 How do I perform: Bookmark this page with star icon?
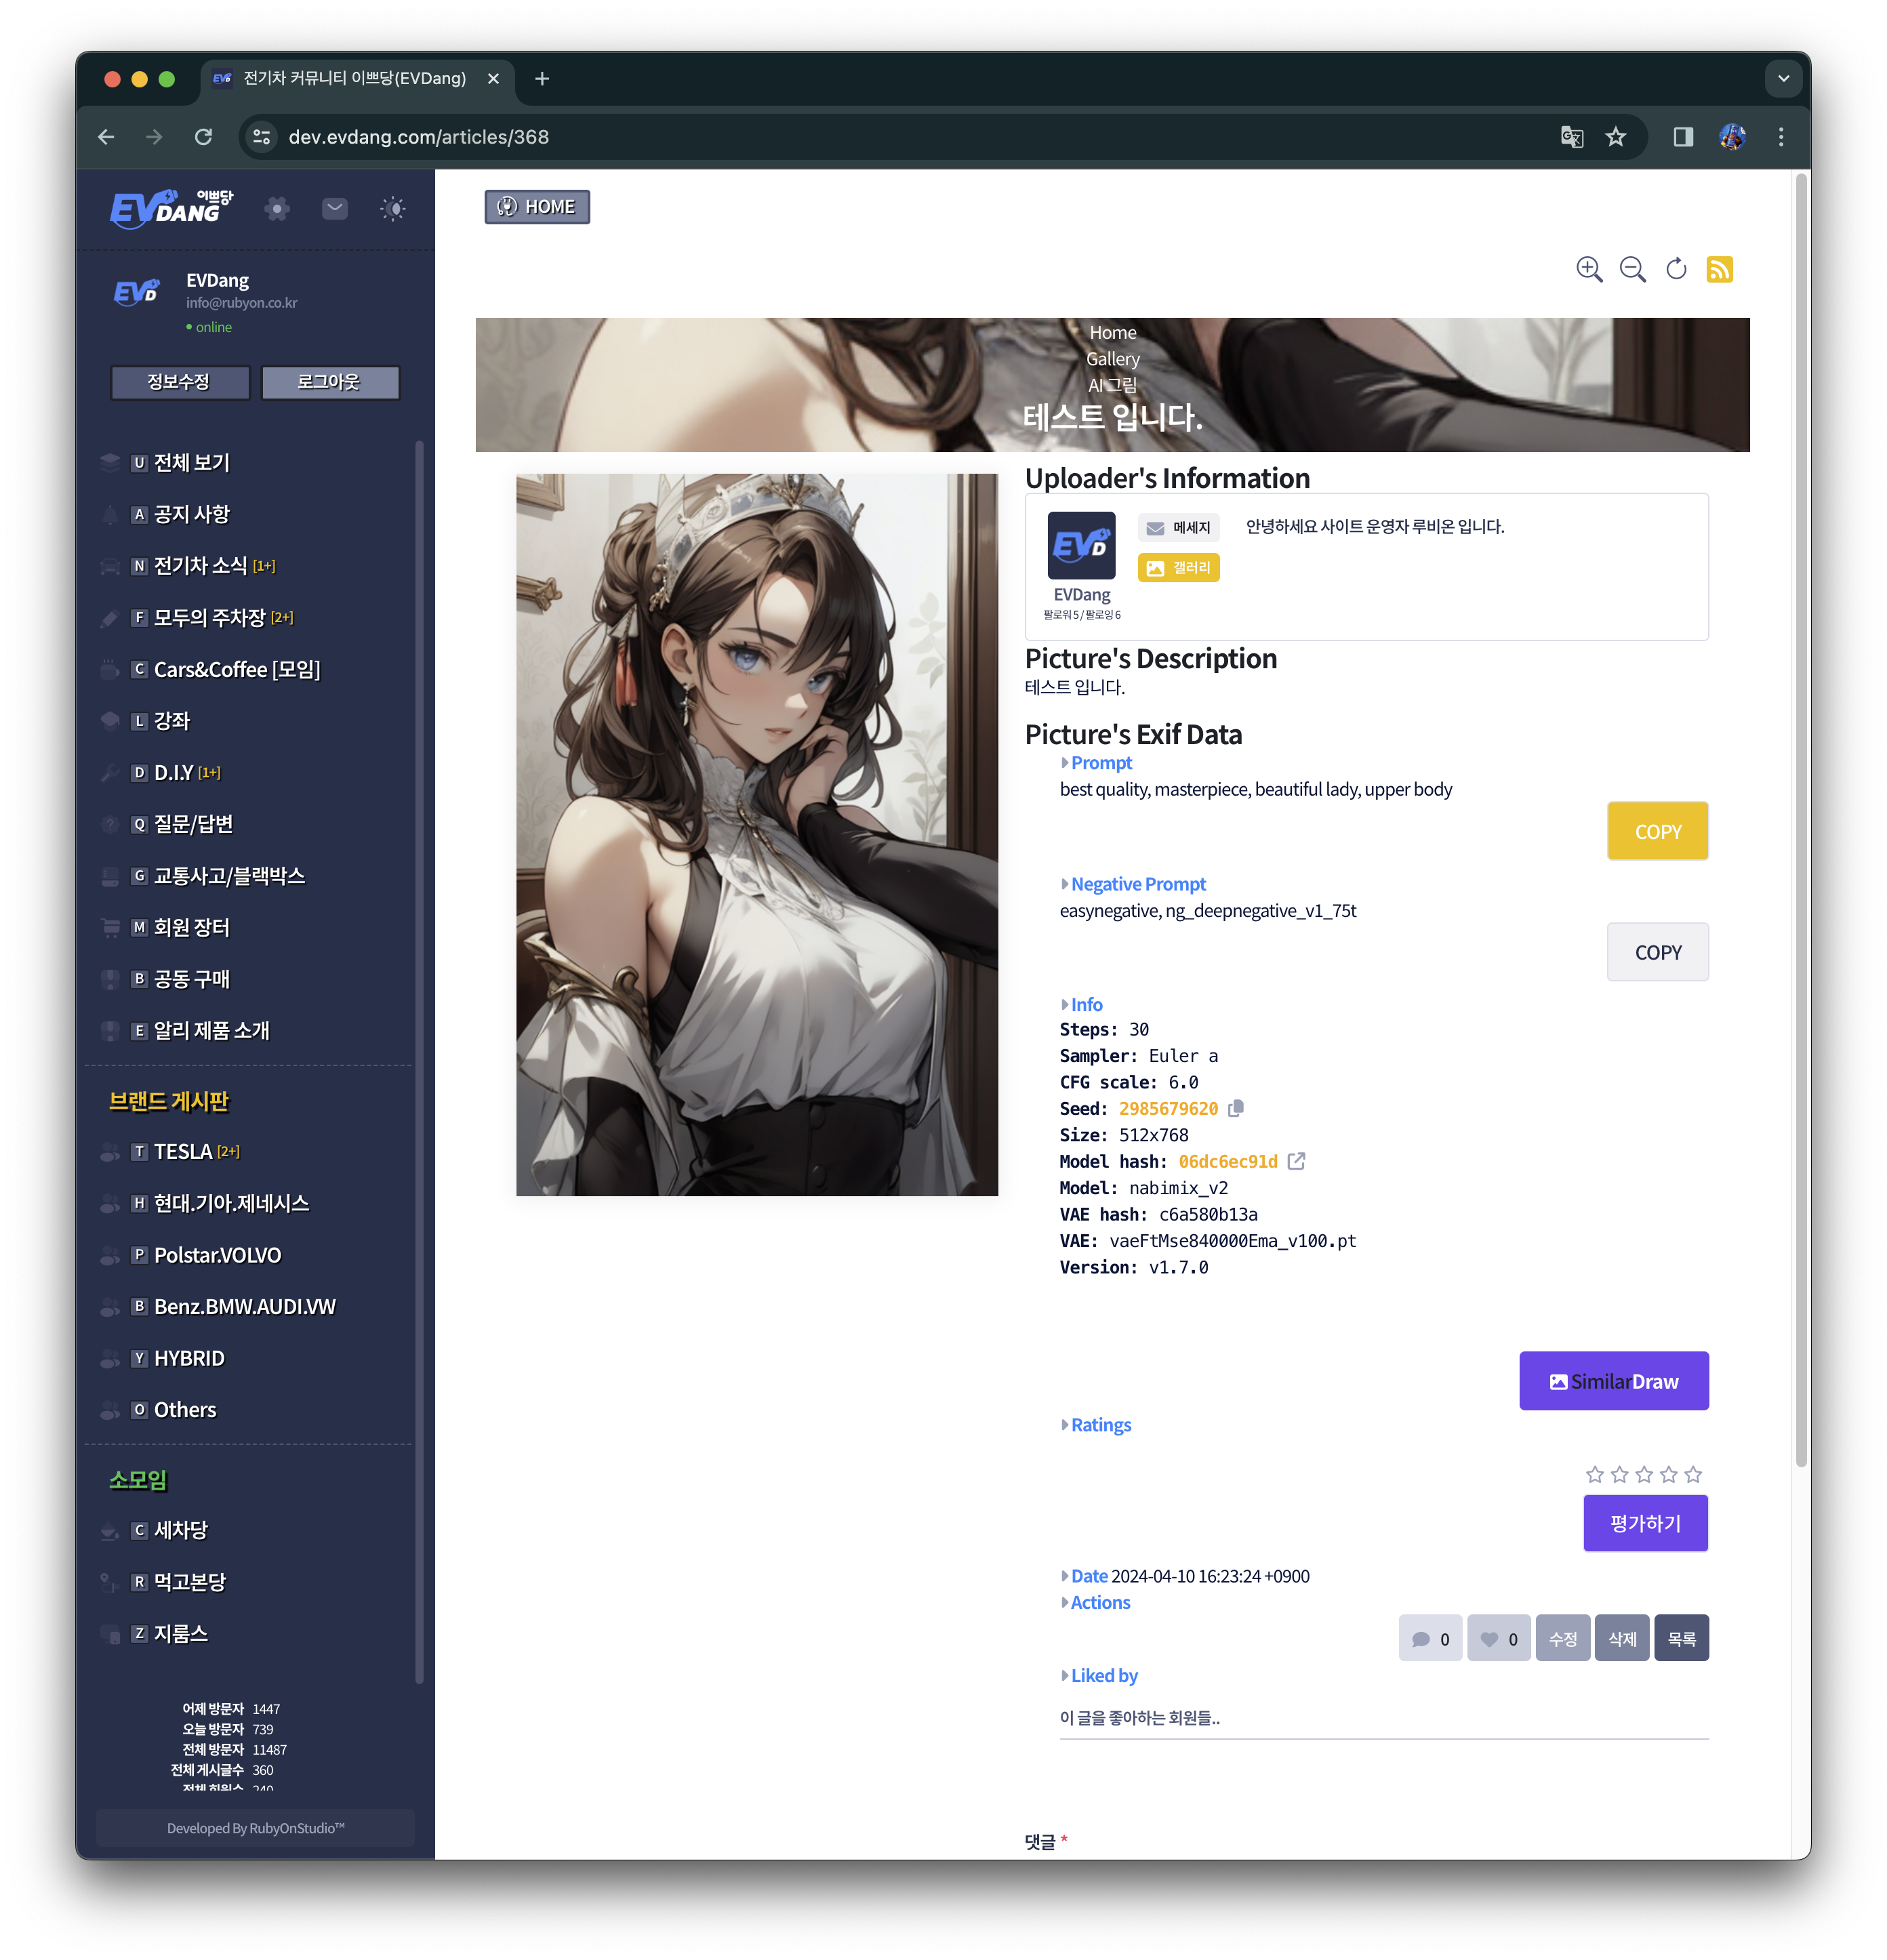click(1615, 137)
